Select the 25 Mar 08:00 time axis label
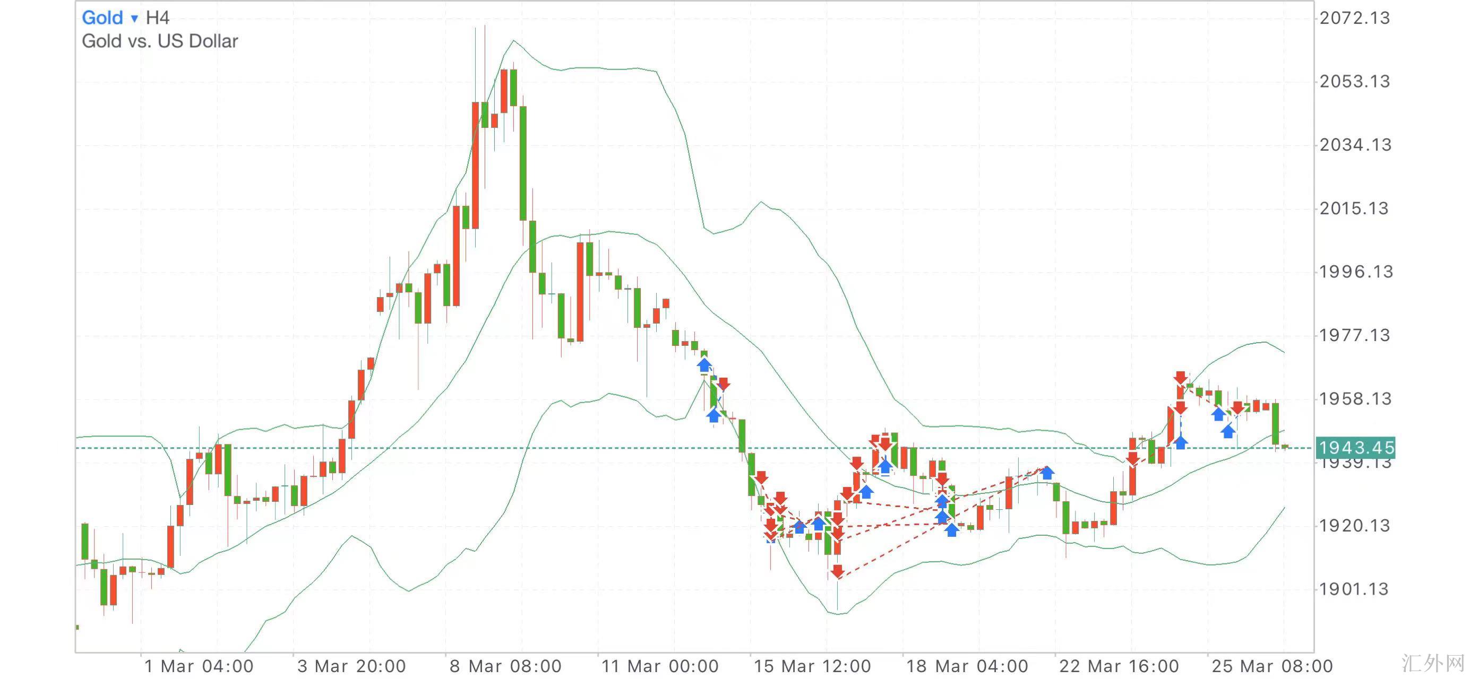 1272,666
